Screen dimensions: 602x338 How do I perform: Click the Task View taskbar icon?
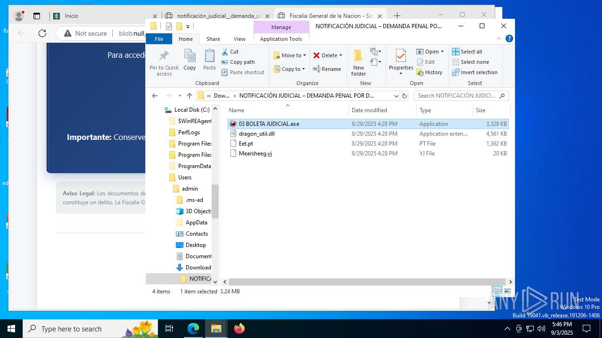pos(169,329)
